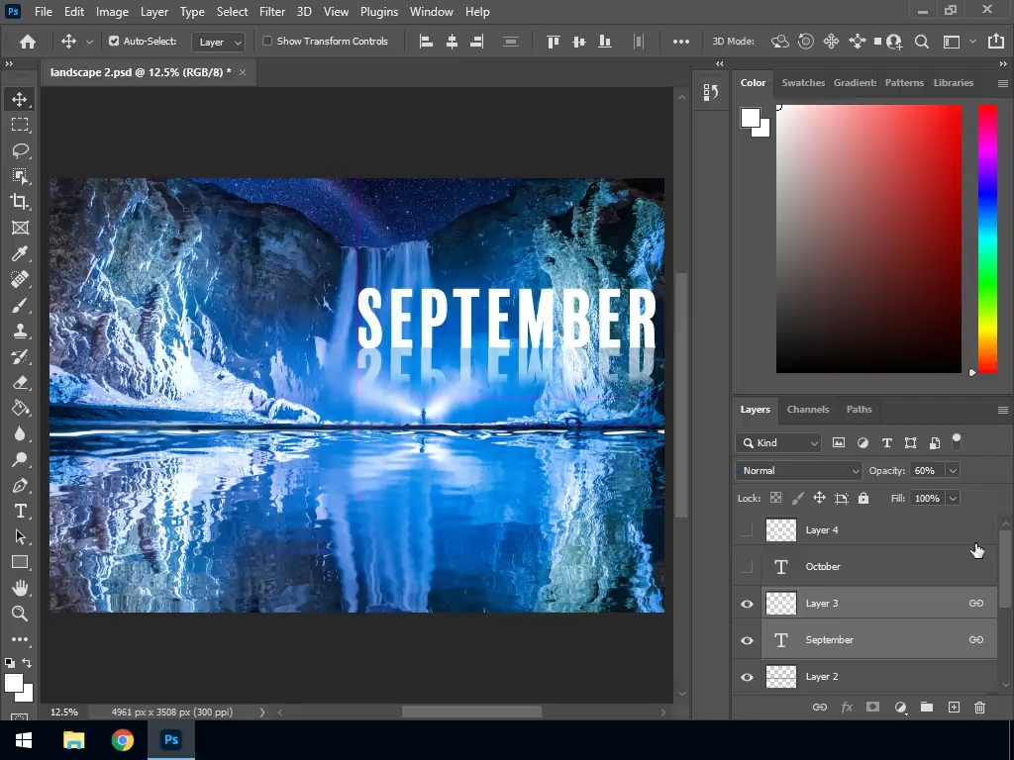Viewport: 1014px width, 760px height.
Task: Toggle the layer filter on/off switch
Action: tap(957, 441)
